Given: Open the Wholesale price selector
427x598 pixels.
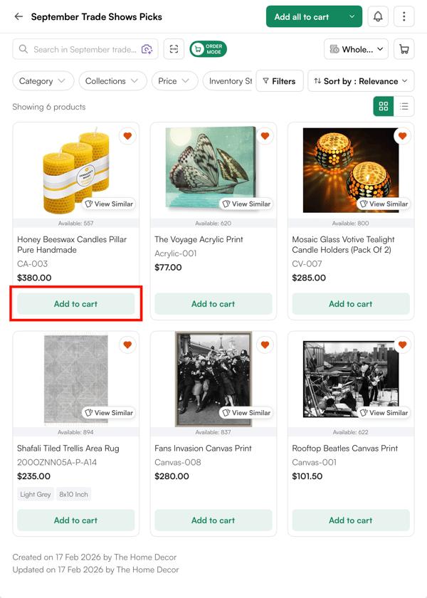Looking at the screenshot, I should 357,49.
